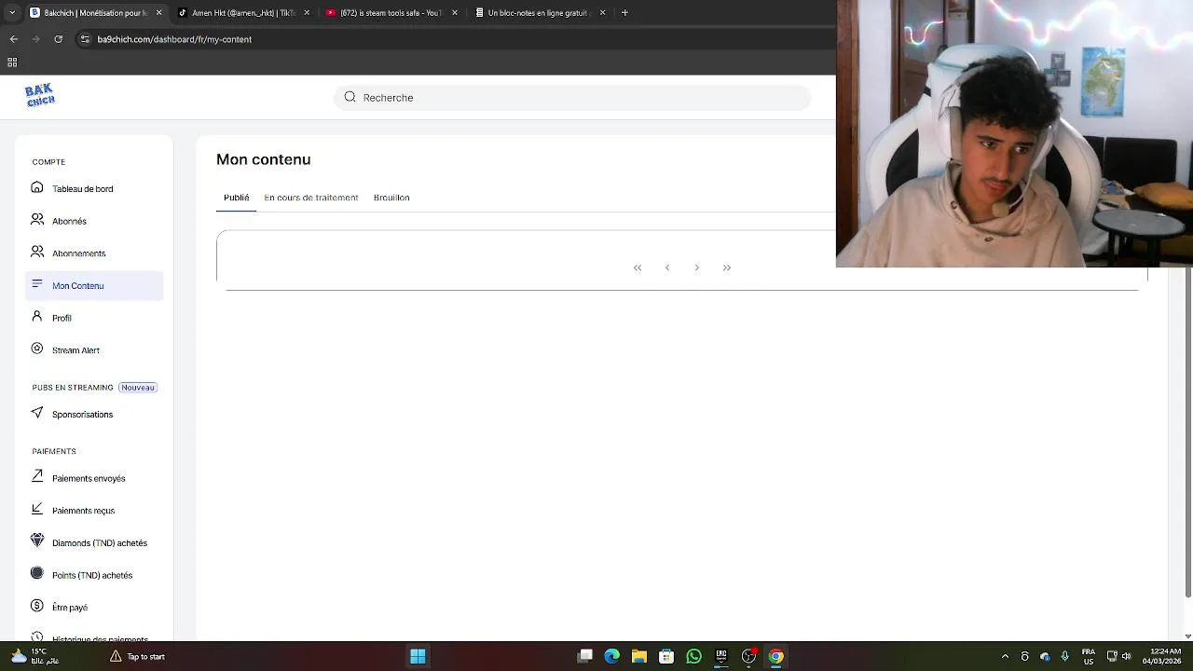
Task: Click the Tableau de bord home icon
Action: (37, 187)
